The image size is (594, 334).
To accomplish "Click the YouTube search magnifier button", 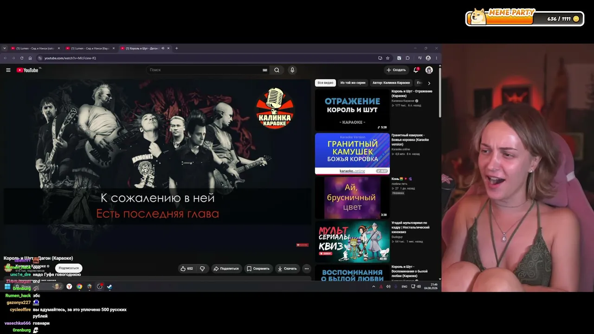I will click(277, 70).
